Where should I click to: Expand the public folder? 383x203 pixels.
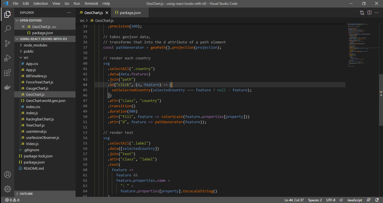click(45, 51)
